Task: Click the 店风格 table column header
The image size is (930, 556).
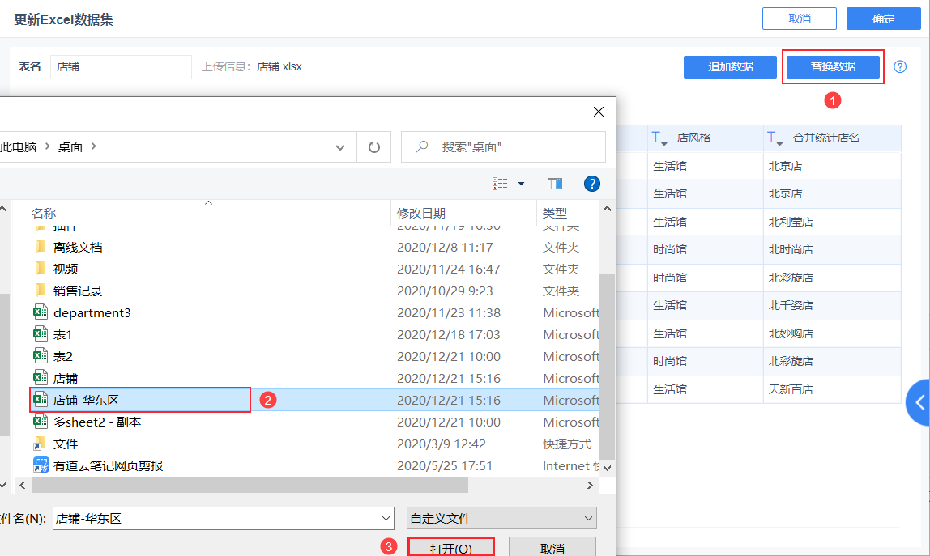Action: click(x=706, y=138)
